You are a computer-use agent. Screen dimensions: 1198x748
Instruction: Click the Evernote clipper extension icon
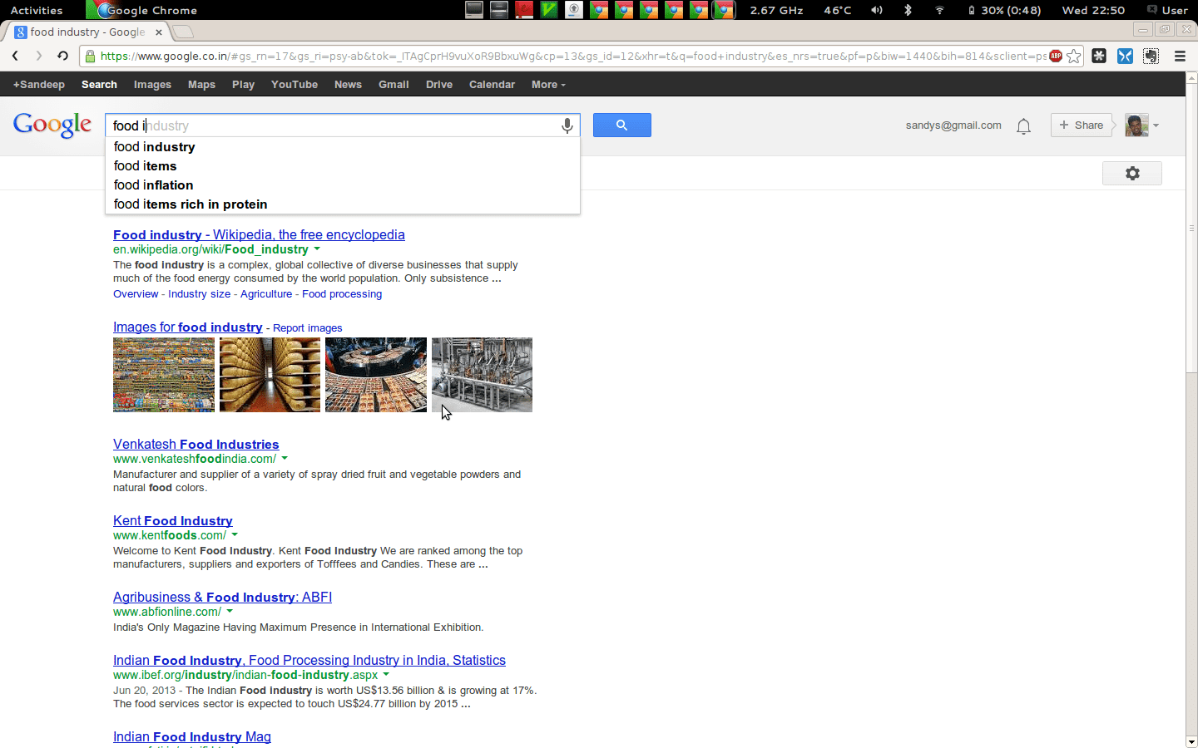[x=1151, y=56]
